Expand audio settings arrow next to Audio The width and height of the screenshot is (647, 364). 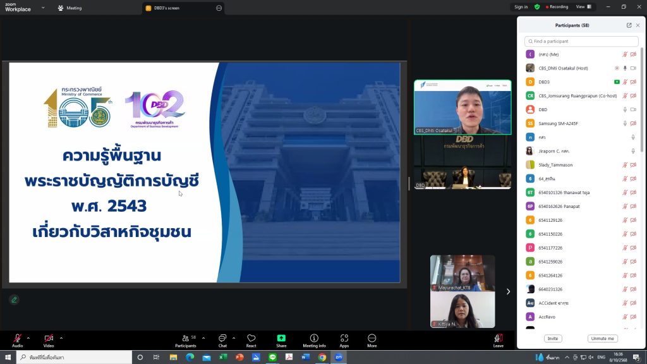(28, 338)
